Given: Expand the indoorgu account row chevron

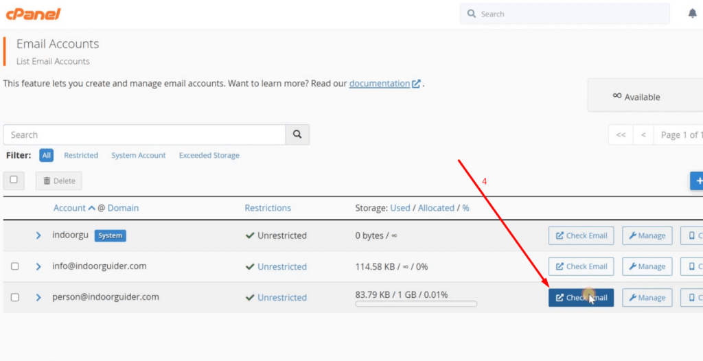Looking at the screenshot, I should tap(38, 235).
